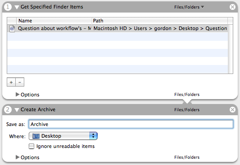Click the Name column header
This screenshot has width=240, height=165.
(x=54, y=21)
